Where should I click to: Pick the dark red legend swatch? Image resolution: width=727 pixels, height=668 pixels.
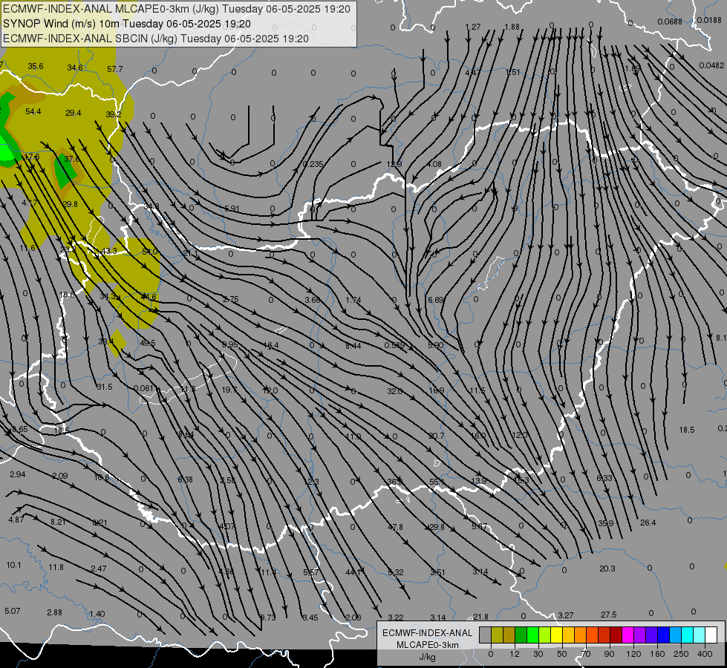pos(616,635)
